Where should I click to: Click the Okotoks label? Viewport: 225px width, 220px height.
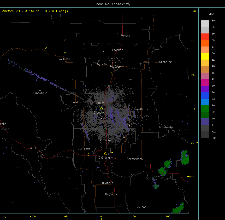[108, 183]
